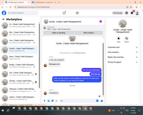Click Cecilia's avatar in right info panel
This screenshot has width=143, height=115.
coord(123,24)
